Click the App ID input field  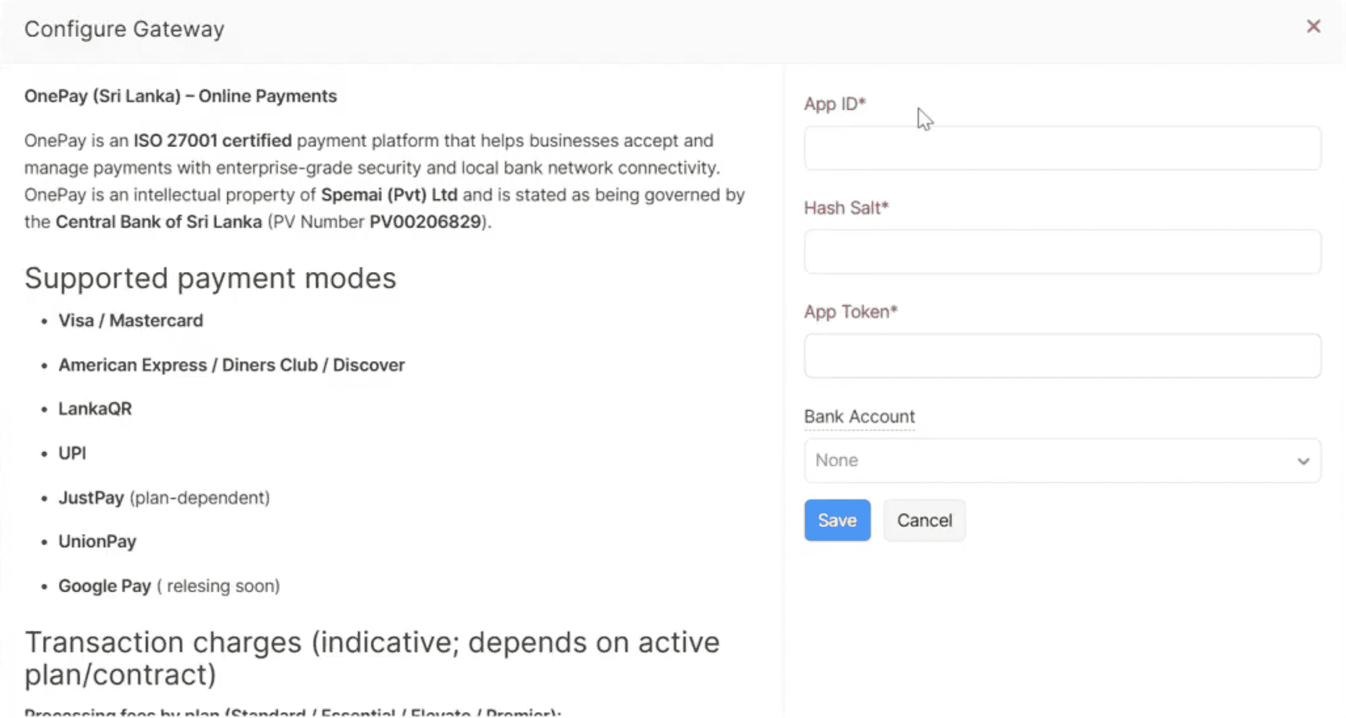(x=1062, y=148)
